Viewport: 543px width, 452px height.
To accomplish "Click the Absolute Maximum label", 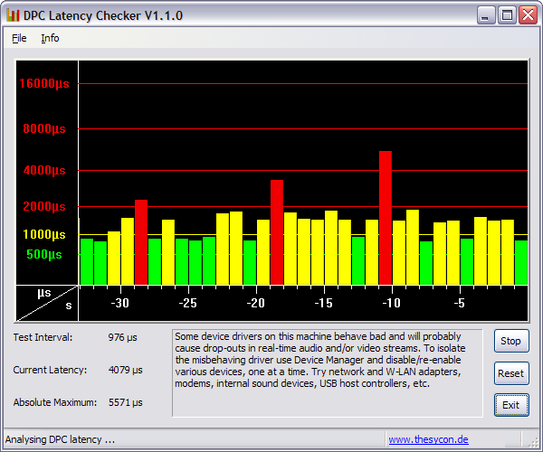I will (55, 402).
